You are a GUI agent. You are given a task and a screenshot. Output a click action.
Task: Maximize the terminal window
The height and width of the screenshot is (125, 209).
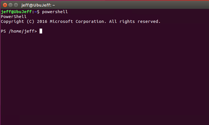click(x=16, y=5)
